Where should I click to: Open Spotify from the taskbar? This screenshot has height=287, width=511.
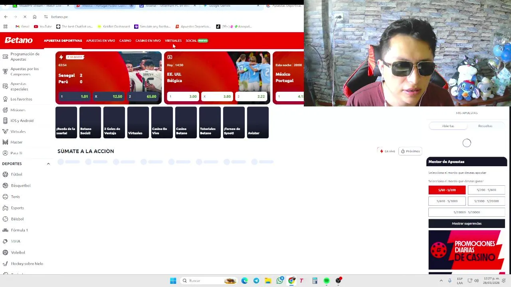tap(327, 281)
